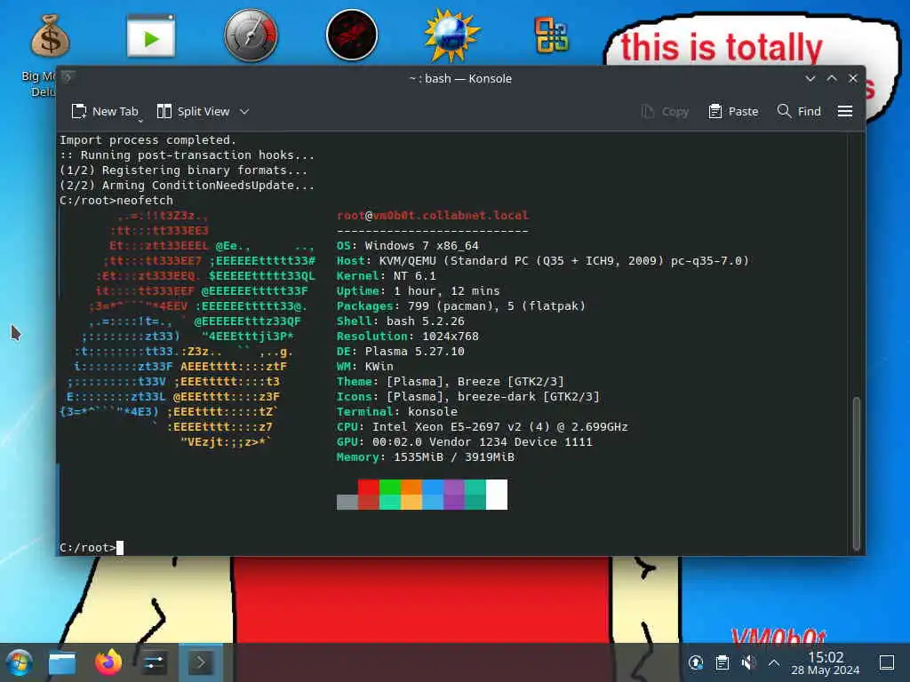Click the terminal prompt line C:/root>
The height and width of the screenshot is (682, 910).
tap(92, 547)
